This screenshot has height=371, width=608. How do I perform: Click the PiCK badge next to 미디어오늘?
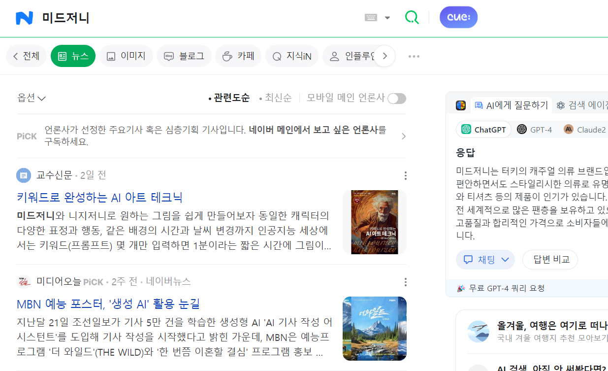(93, 282)
